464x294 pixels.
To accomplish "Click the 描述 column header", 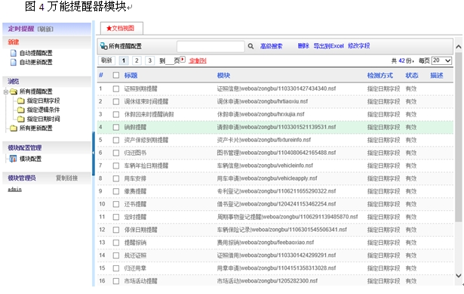I will coord(437,76).
